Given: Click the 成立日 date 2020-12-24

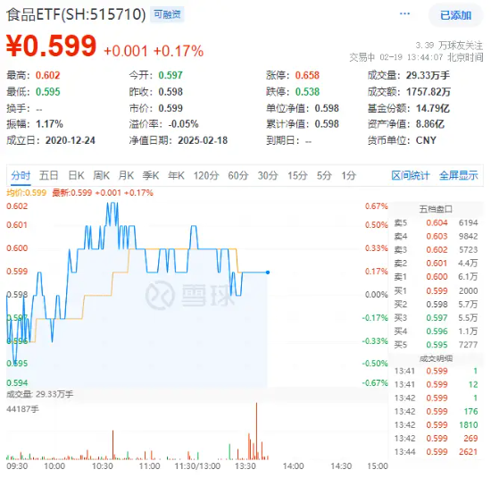Looking at the screenshot, I should tap(71, 140).
